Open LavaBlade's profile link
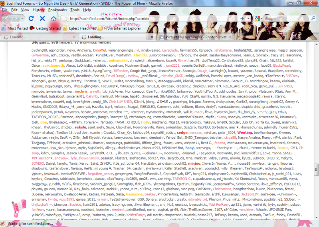319x227 pixels. tap(170, 50)
